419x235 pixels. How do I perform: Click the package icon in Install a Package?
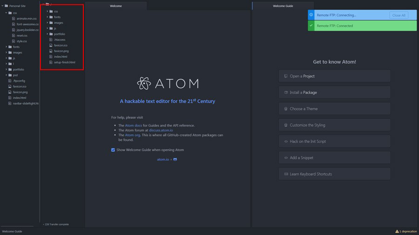point(286,92)
